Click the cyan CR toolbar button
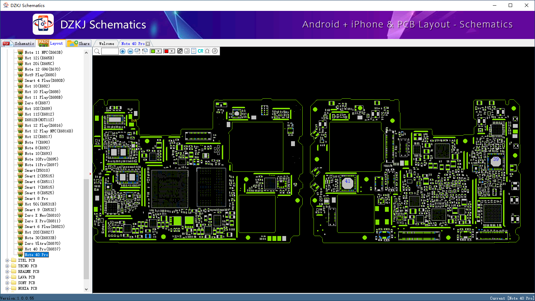Screen dimensions: 535x301 pyautogui.click(x=200, y=51)
